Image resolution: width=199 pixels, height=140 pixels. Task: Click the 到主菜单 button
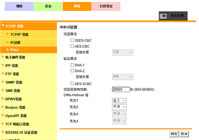pyautogui.click(x=173, y=16)
